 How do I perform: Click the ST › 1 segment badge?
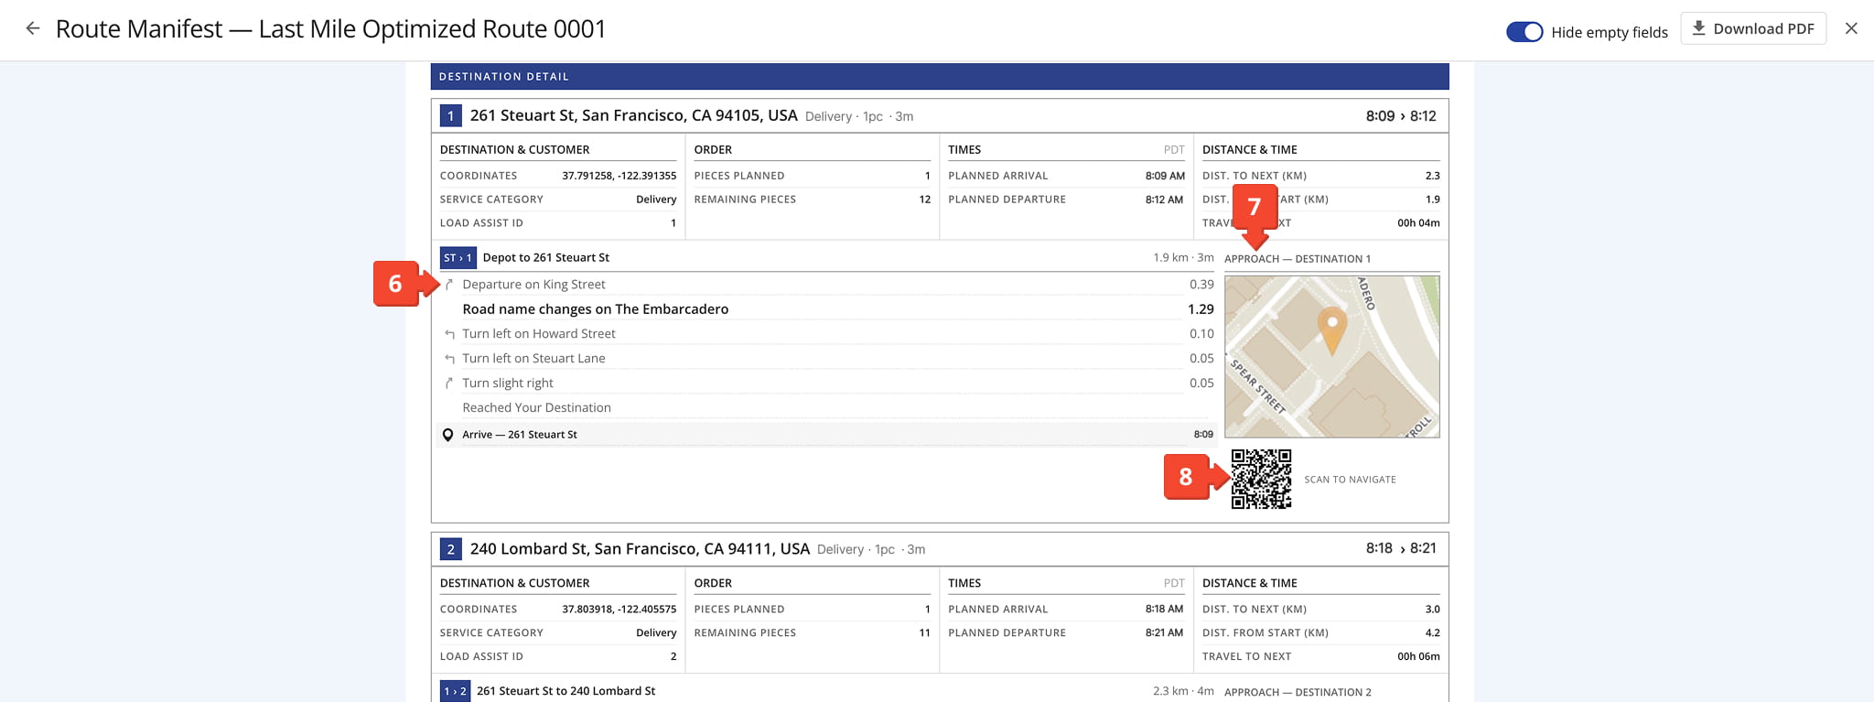coord(458,258)
